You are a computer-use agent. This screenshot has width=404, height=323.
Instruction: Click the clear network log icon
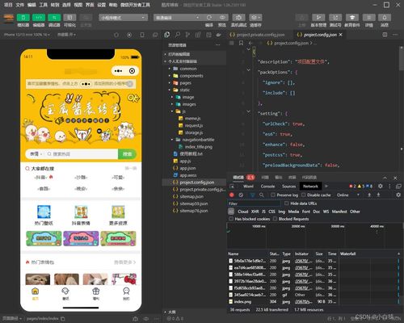tap(241, 195)
